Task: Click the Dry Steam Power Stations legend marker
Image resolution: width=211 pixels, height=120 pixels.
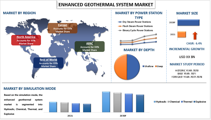Action: click(x=120, y=22)
